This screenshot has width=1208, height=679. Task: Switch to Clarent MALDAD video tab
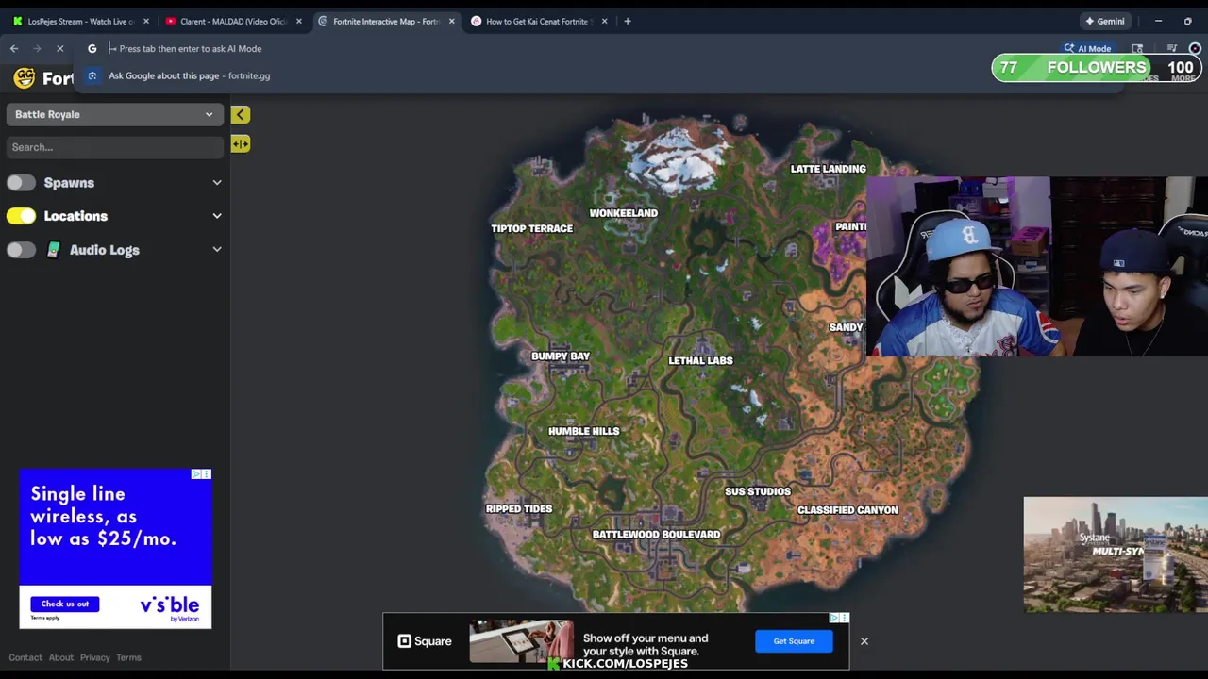[x=233, y=21]
